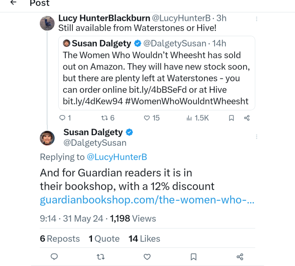View the 14 Likes list
The height and width of the screenshot is (266, 295).
(x=144, y=239)
